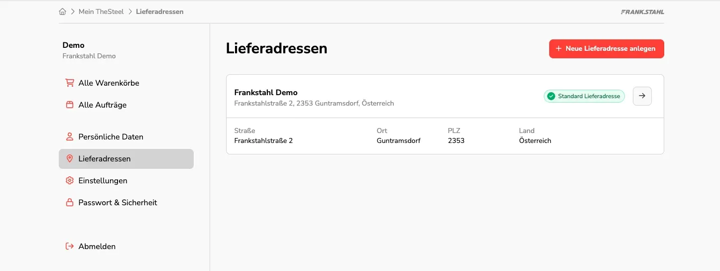The image size is (720, 271).
Task: Click the padlock icon for Passwort & Sicherheit
Action: pyautogui.click(x=70, y=202)
